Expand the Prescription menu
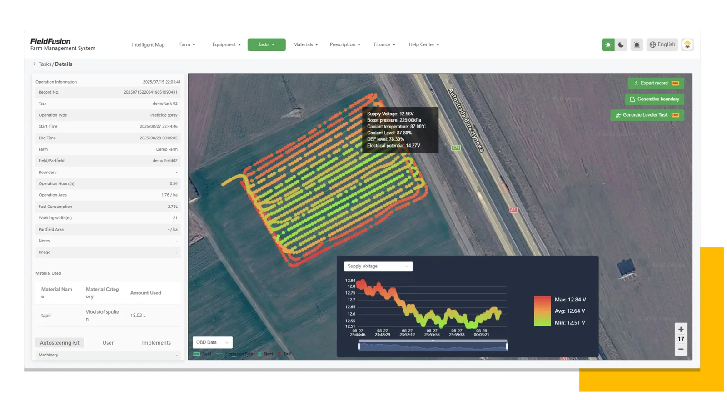727x400 pixels. coord(345,44)
